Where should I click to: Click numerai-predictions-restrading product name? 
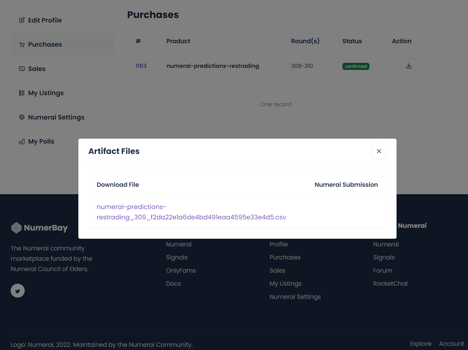212,66
